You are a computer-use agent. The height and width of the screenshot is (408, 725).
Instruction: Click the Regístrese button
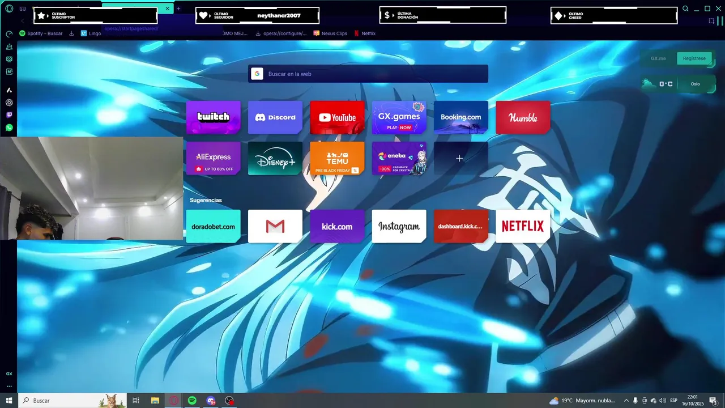[694, 58]
